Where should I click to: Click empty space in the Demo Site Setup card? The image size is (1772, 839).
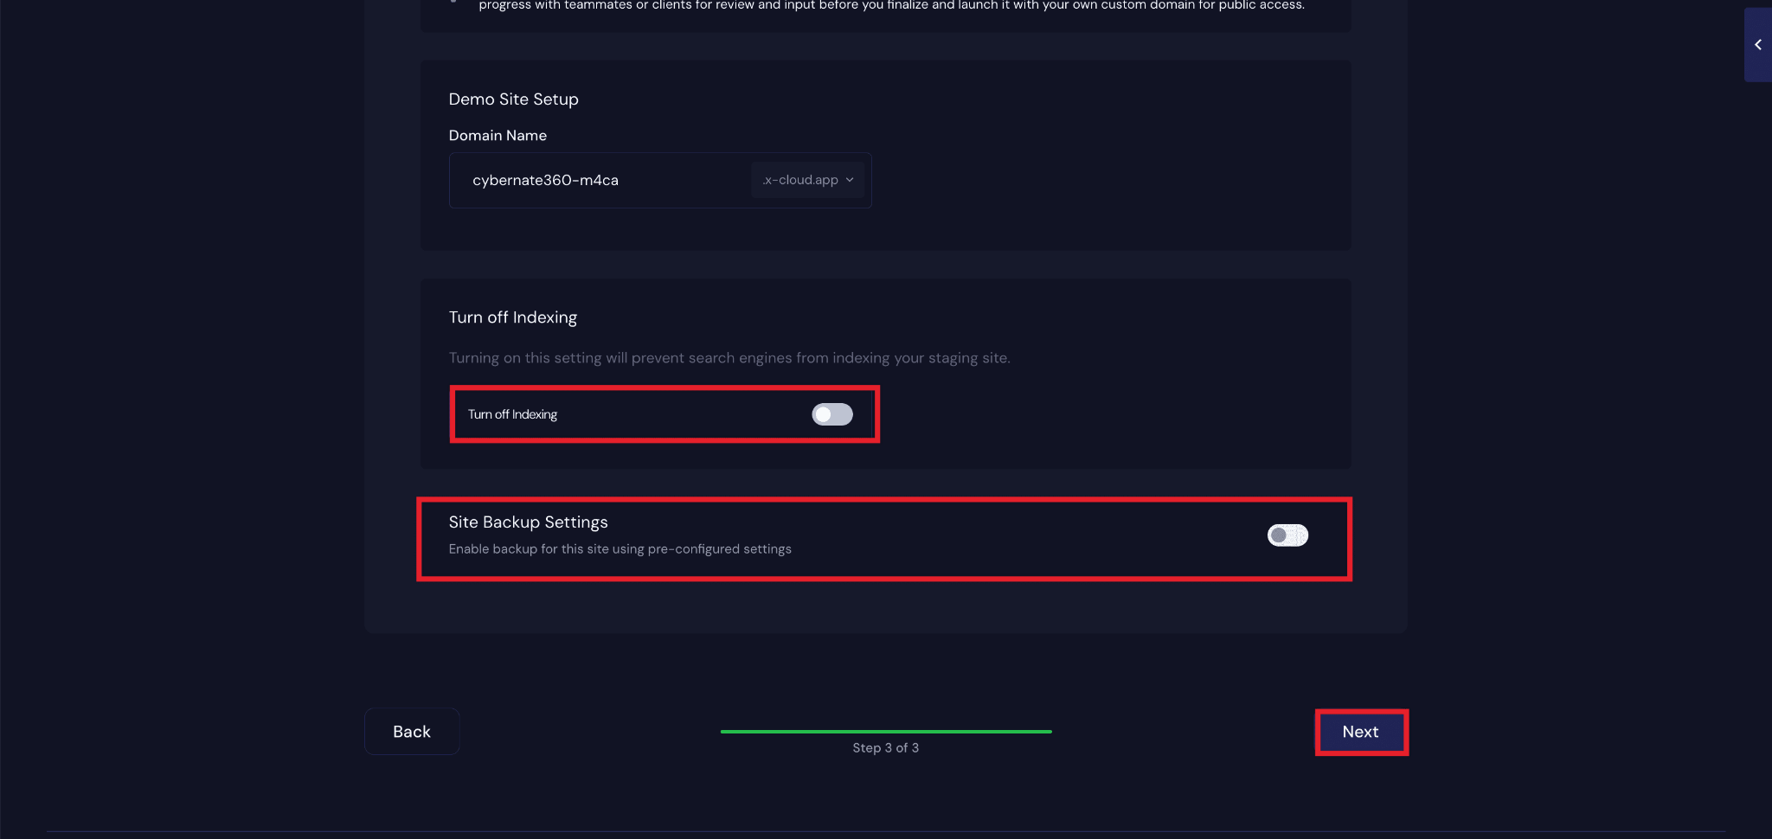click(x=1107, y=173)
